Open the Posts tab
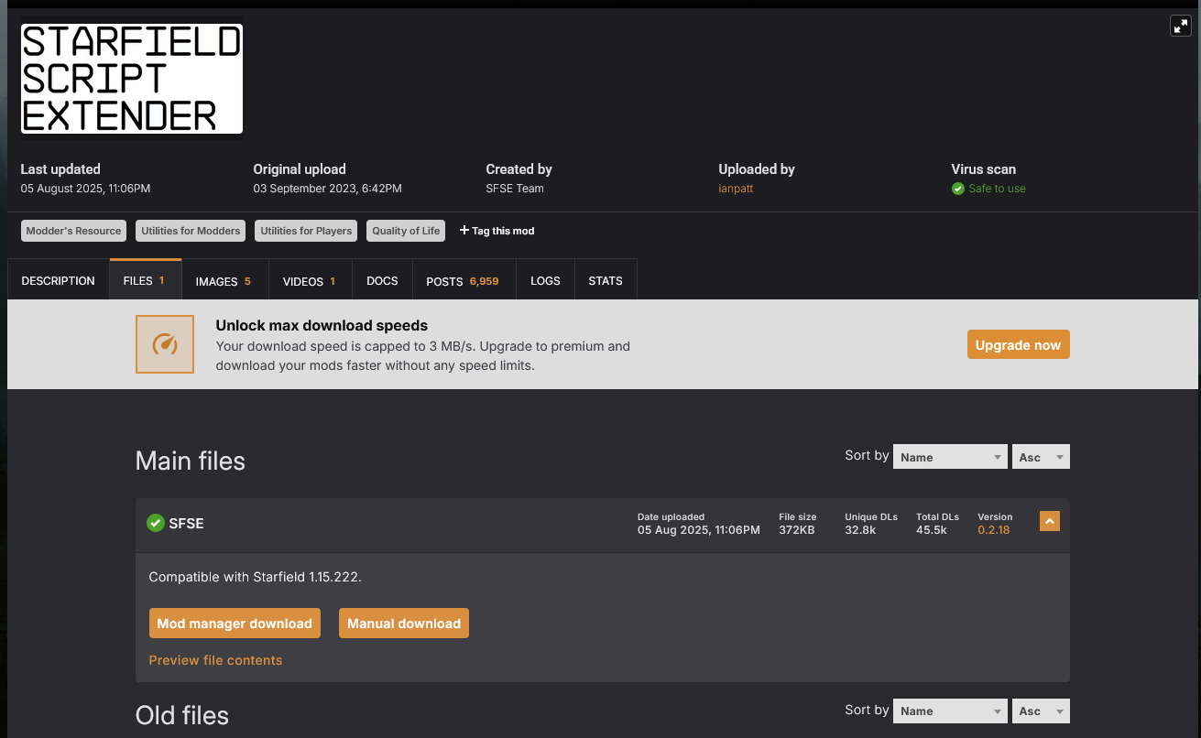 pos(464,280)
